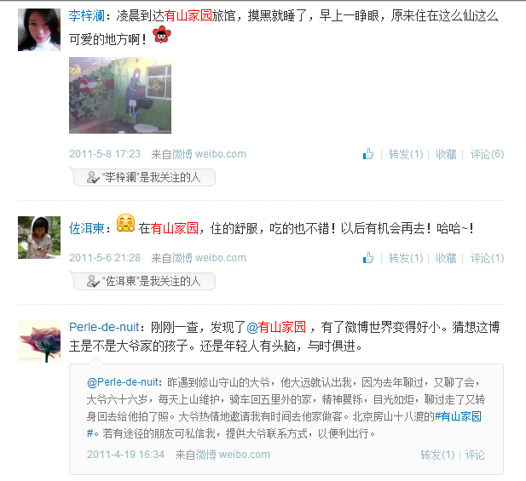526x481 pixels.
Task: Like 佐洱東's post with thumbs-up icon
Action: tap(368, 258)
